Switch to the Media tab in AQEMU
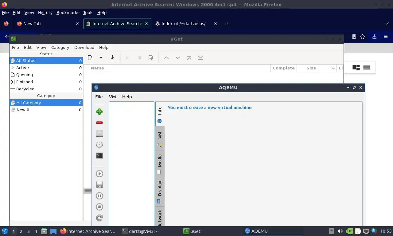Viewport: 393px width, 236px height. point(160,164)
